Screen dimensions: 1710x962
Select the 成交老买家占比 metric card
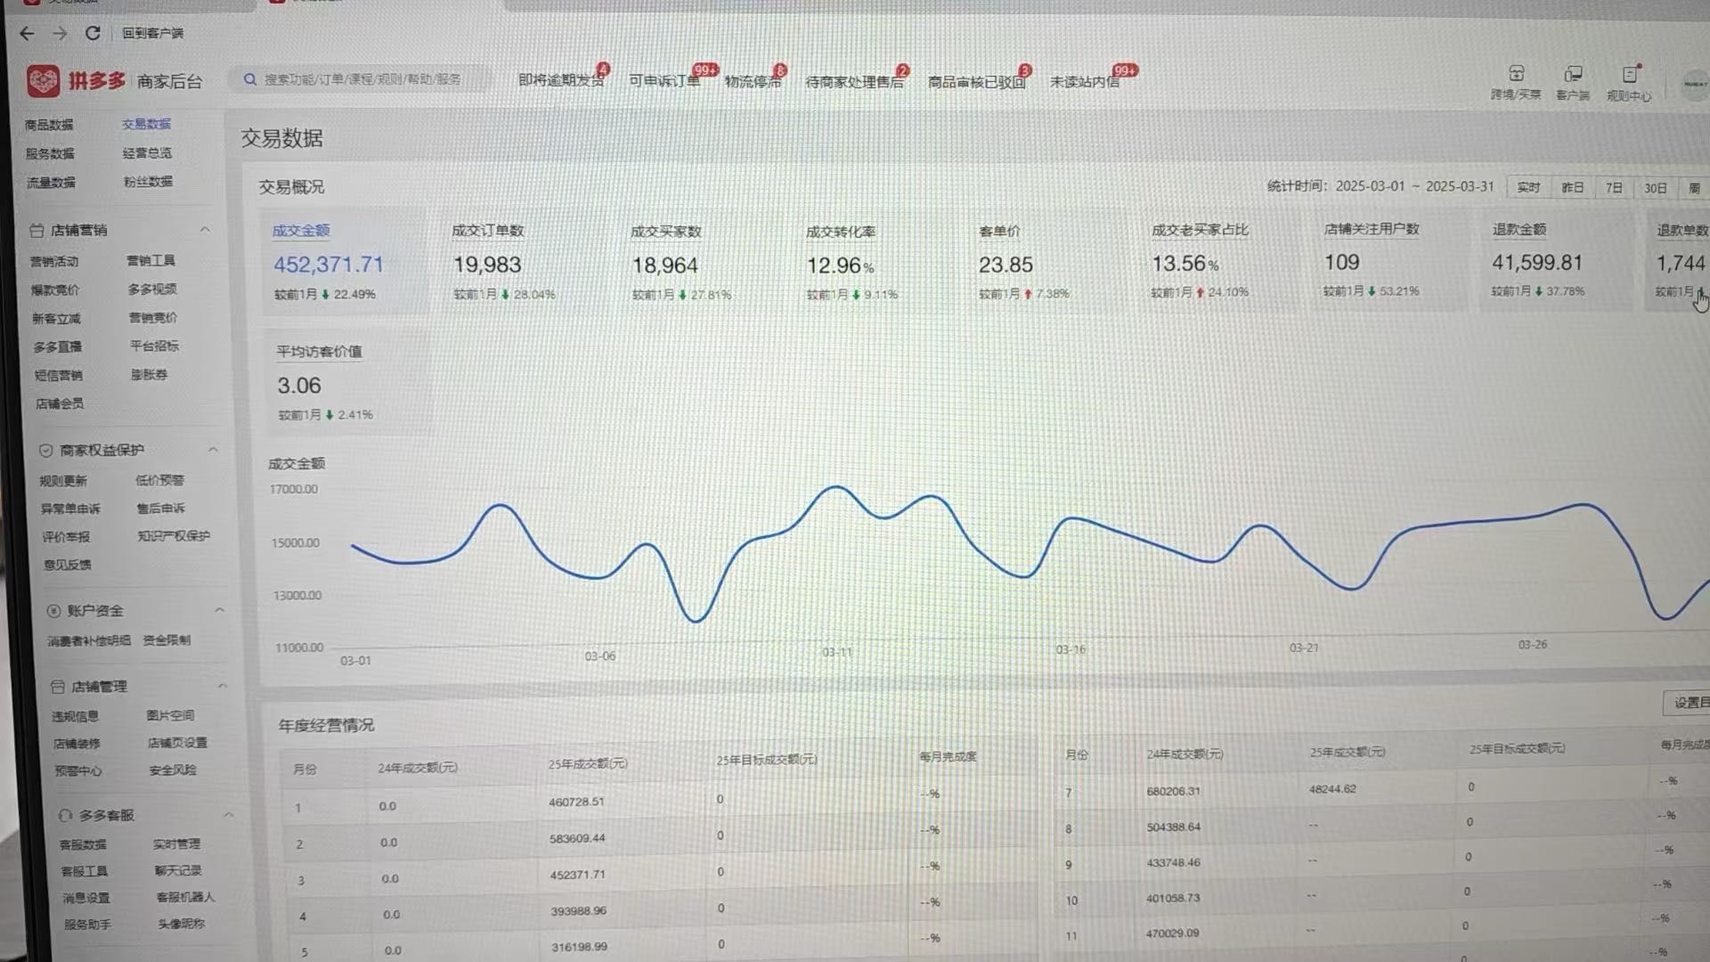(1219, 260)
